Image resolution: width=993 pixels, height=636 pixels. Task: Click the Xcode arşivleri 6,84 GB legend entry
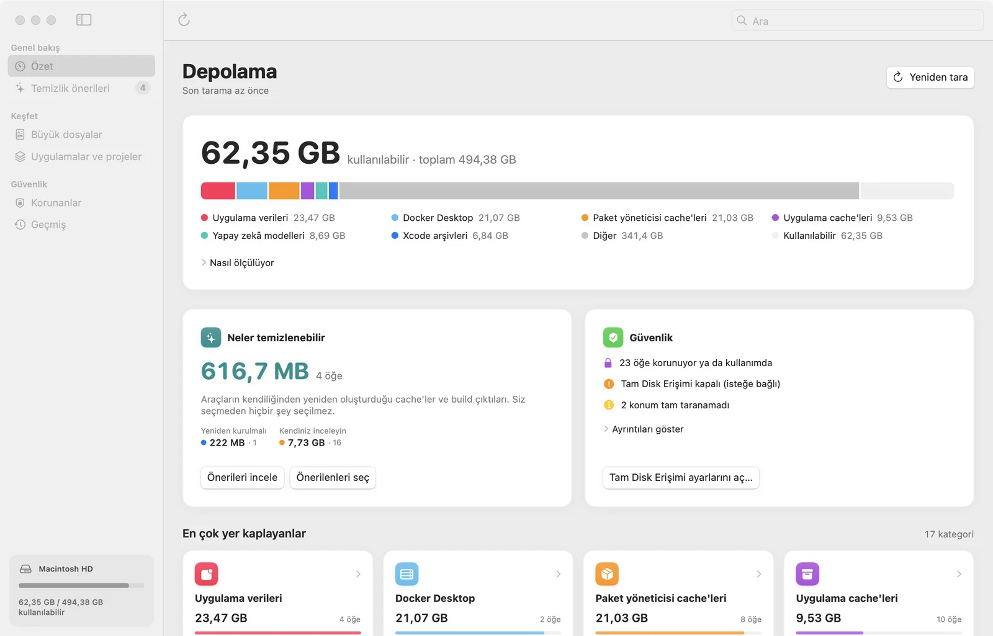tap(450, 236)
